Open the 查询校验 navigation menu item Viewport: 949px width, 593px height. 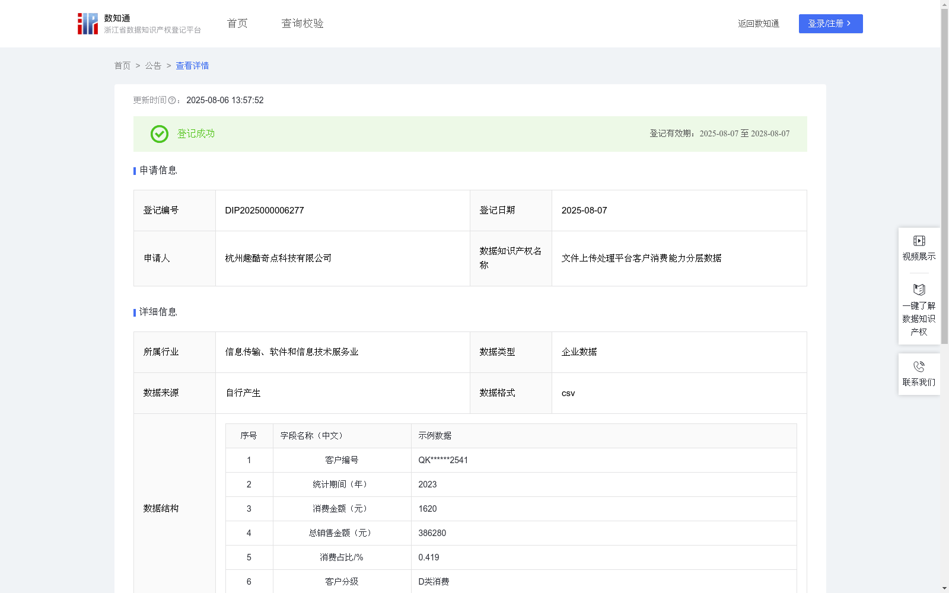pyautogui.click(x=302, y=24)
